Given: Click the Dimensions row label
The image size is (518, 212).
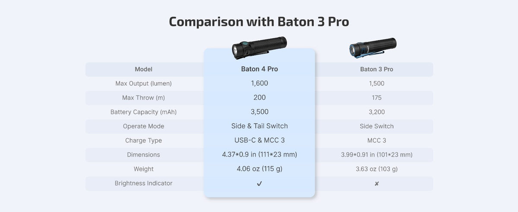Looking at the screenshot, I should click(143, 155).
